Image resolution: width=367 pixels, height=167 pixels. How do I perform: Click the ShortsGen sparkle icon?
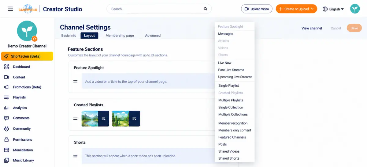point(6,56)
